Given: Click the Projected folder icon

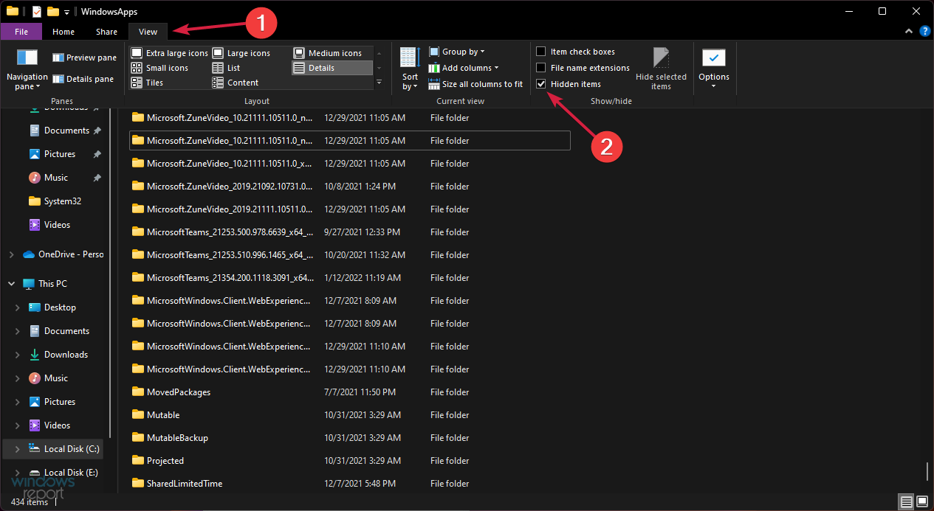Looking at the screenshot, I should pyautogui.click(x=137, y=461).
